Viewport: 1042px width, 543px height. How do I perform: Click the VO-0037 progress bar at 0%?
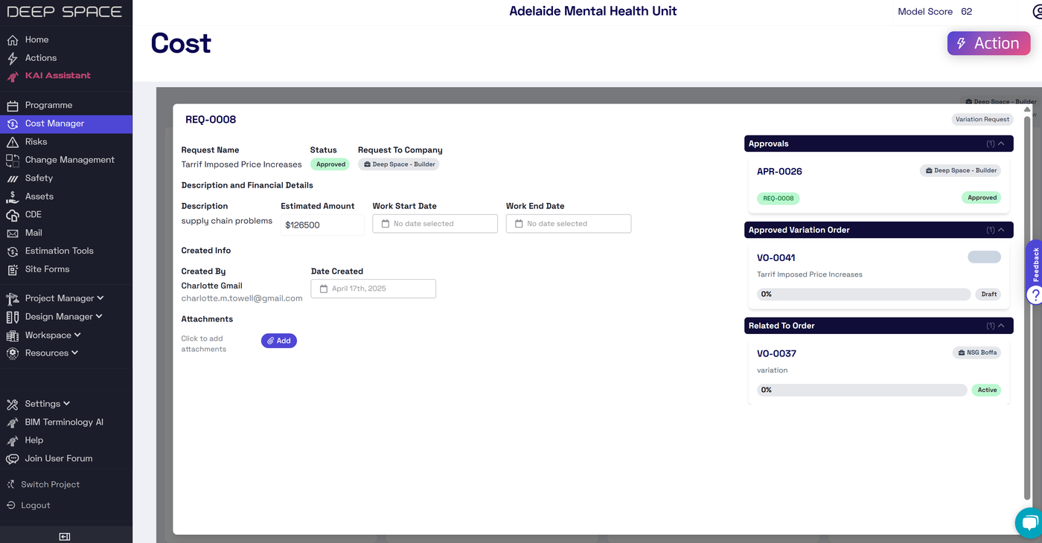click(x=862, y=390)
